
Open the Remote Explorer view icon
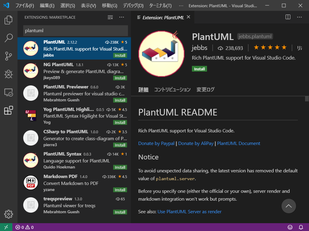(x=8, y=92)
